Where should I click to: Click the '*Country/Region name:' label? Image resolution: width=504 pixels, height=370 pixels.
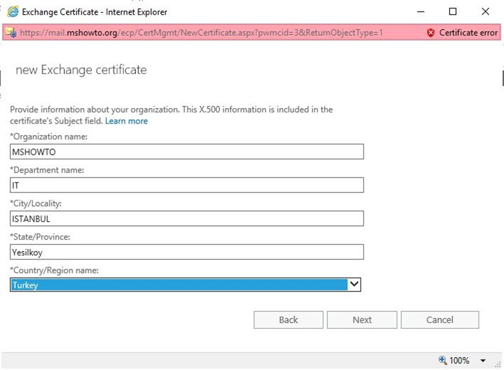[54, 270]
